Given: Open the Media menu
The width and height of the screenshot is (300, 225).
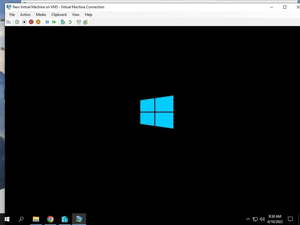Looking at the screenshot, I should [x=41, y=15].
